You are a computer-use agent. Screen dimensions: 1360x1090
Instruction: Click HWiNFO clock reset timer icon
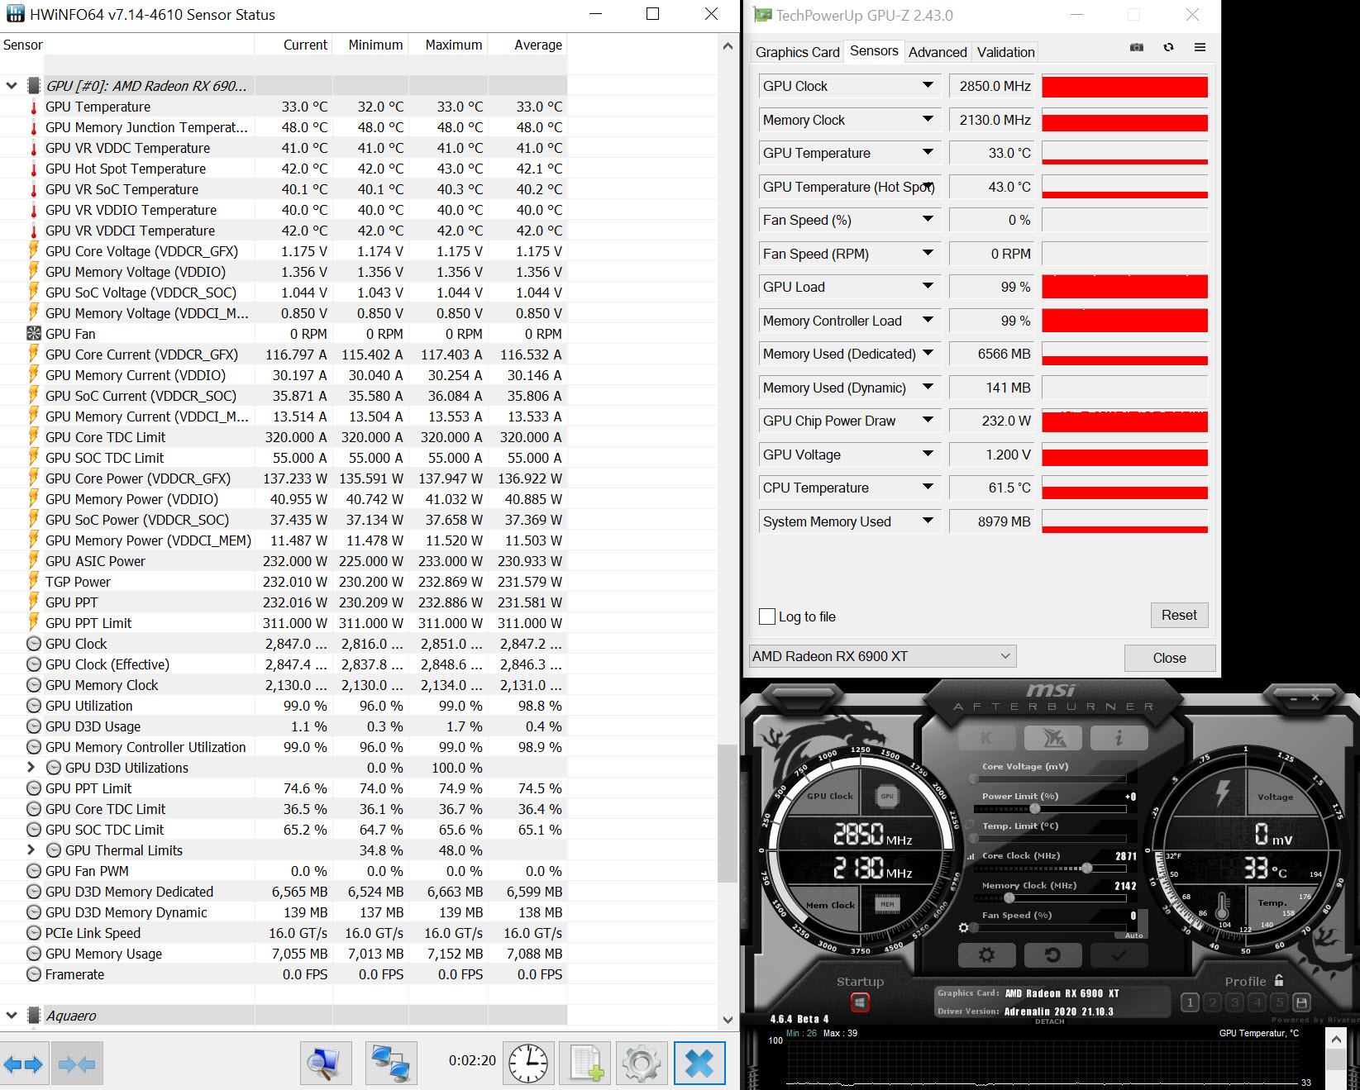[x=527, y=1063]
